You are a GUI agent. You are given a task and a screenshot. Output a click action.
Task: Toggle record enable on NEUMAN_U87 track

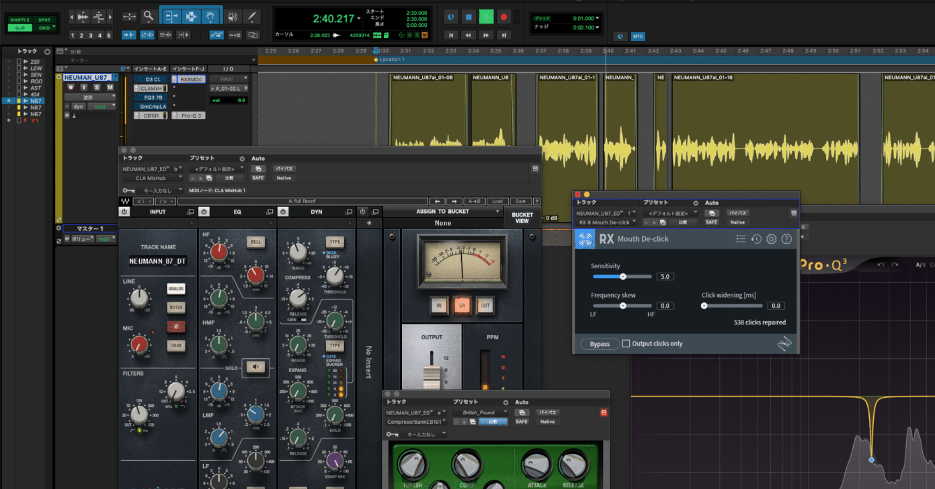click(x=71, y=87)
